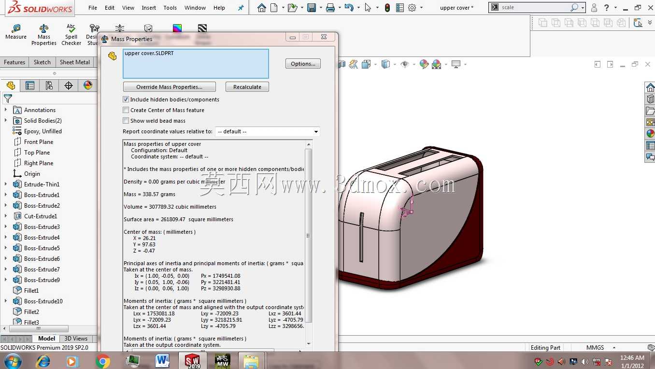This screenshot has width=655, height=369.
Task: Click the Recalculate button
Action: pos(247,87)
